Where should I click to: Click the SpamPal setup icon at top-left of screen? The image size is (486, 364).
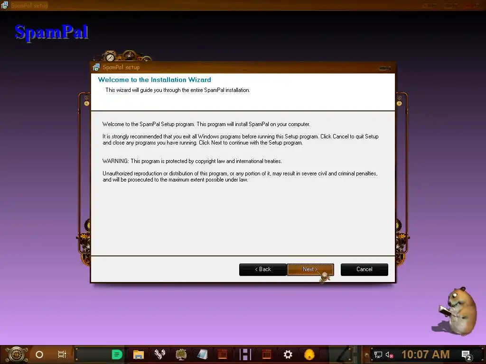click(x=4, y=5)
